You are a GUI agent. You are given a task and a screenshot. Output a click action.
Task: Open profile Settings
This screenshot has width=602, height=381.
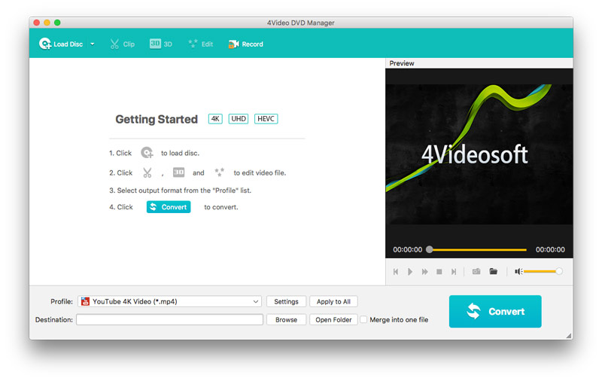coord(286,301)
